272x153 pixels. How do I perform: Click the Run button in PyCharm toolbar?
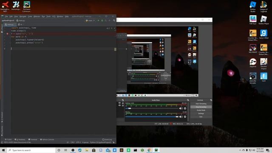(x=98, y=20)
